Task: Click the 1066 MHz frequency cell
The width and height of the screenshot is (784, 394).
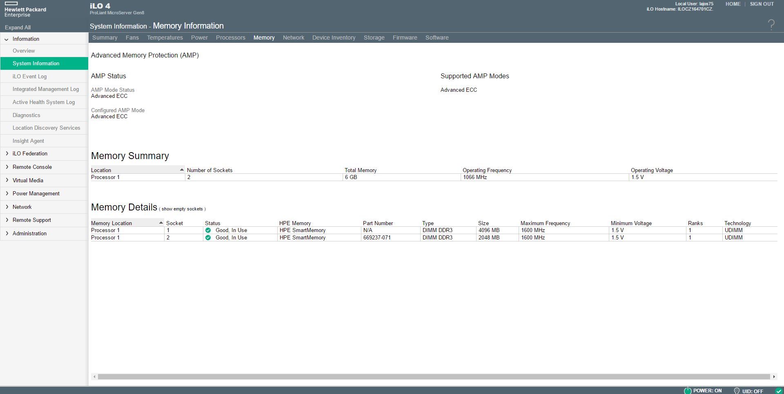Action: pyautogui.click(x=475, y=177)
